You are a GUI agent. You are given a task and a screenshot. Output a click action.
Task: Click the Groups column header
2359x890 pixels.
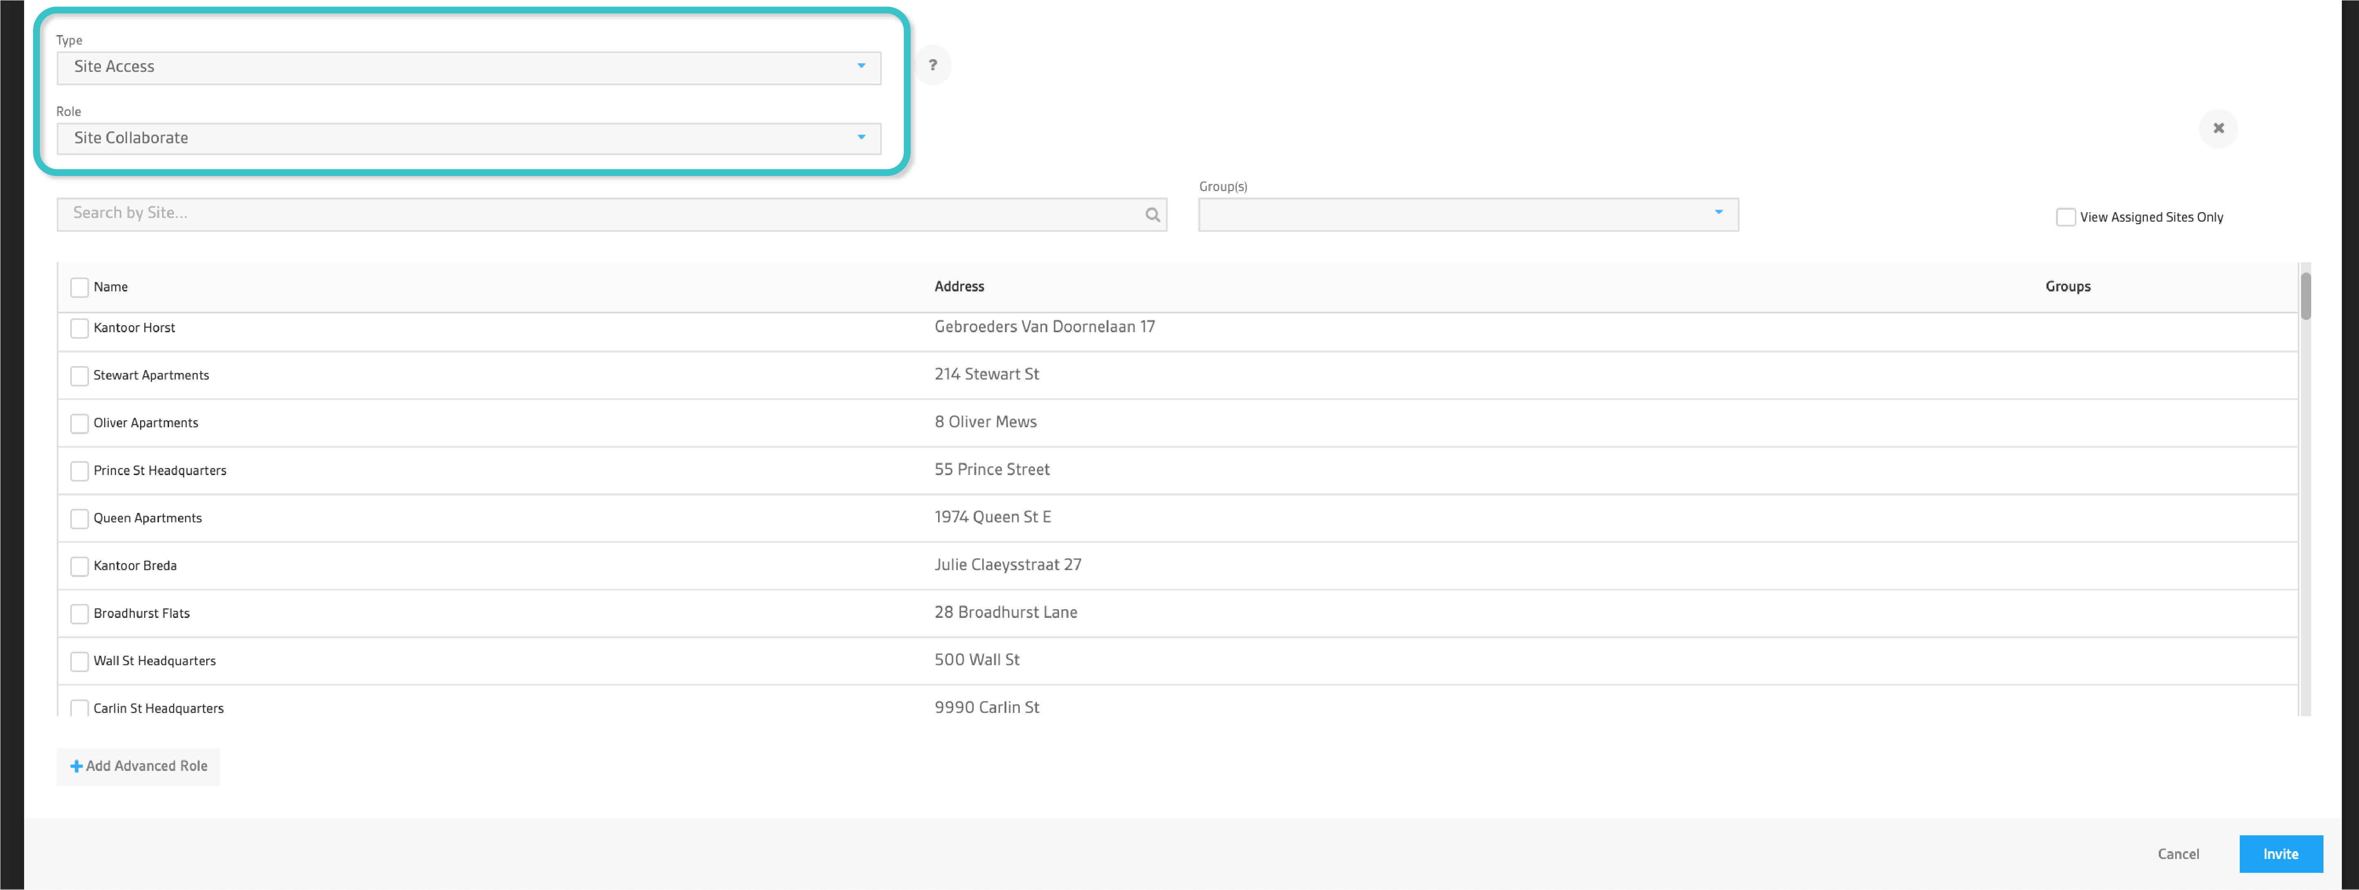2068,286
